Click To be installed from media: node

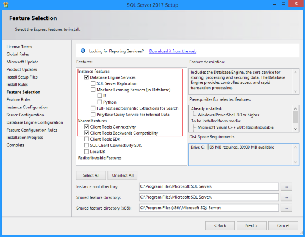tap(216, 121)
